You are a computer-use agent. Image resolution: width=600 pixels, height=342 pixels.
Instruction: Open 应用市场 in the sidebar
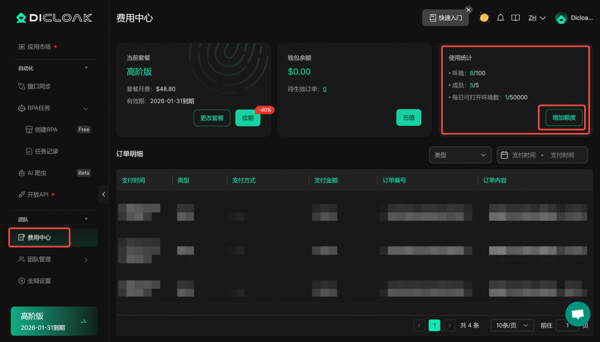pos(39,46)
